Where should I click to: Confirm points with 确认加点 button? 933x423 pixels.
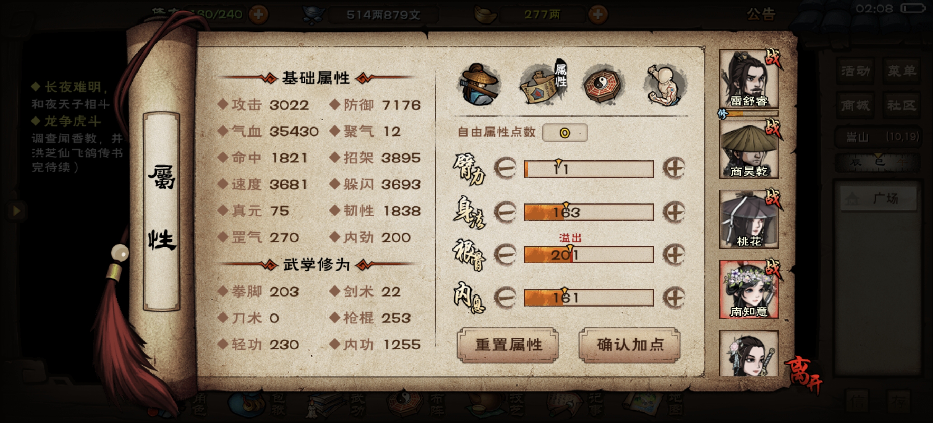point(630,345)
